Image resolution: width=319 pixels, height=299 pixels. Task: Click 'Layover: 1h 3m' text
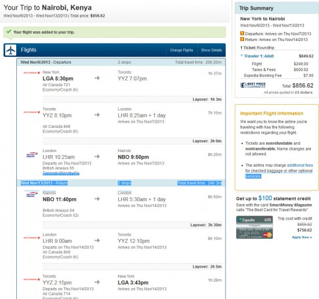[207, 99]
